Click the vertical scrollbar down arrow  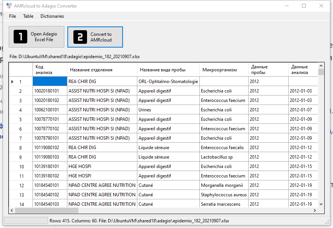[321, 204]
